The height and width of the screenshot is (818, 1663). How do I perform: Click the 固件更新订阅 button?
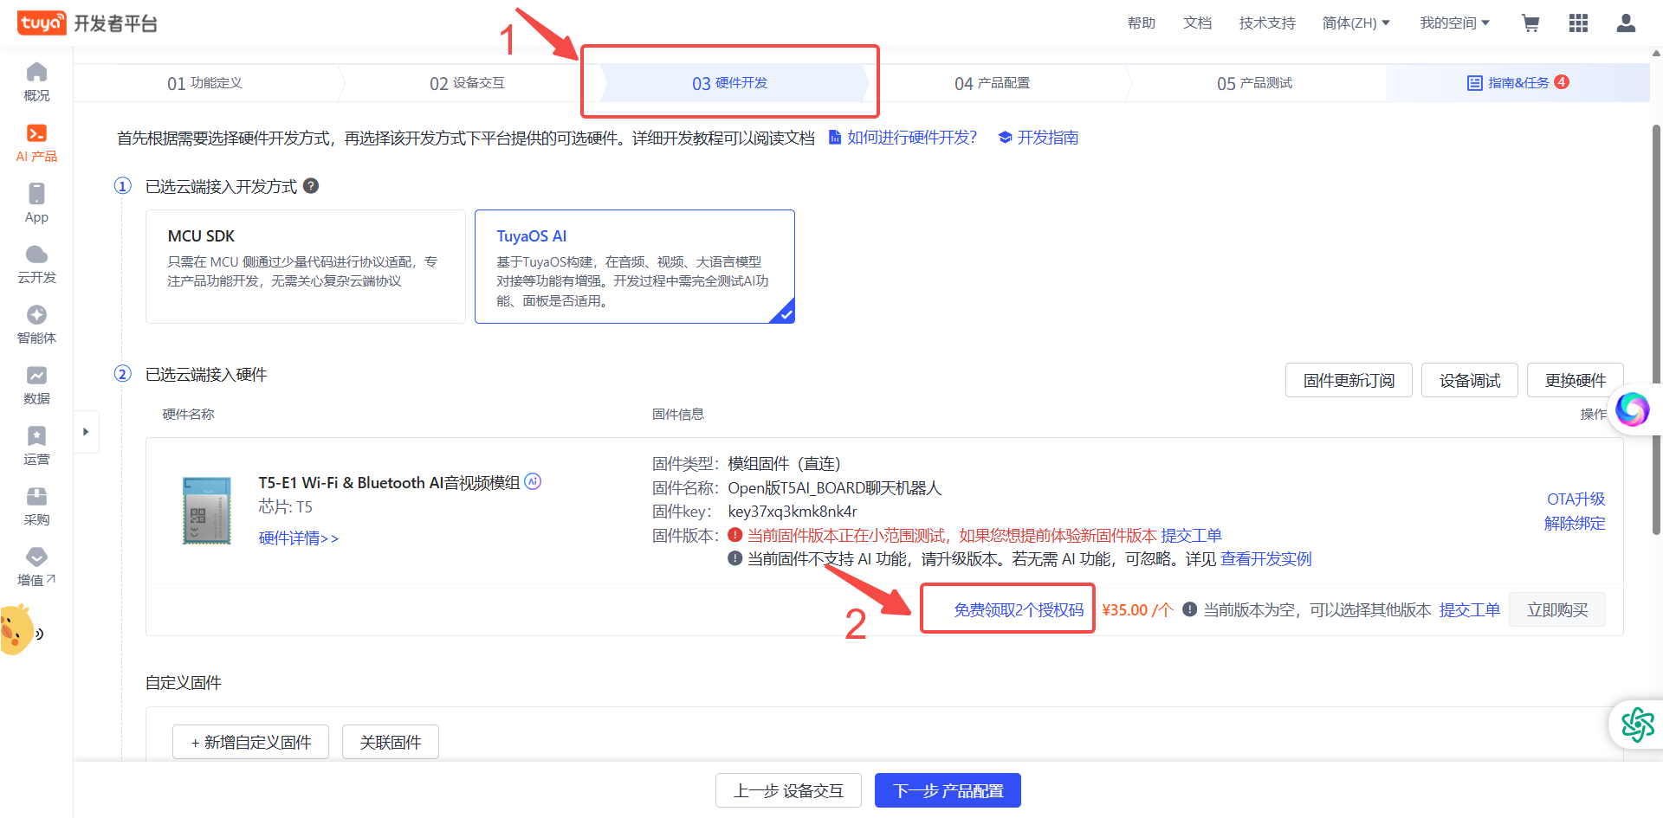coord(1349,380)
